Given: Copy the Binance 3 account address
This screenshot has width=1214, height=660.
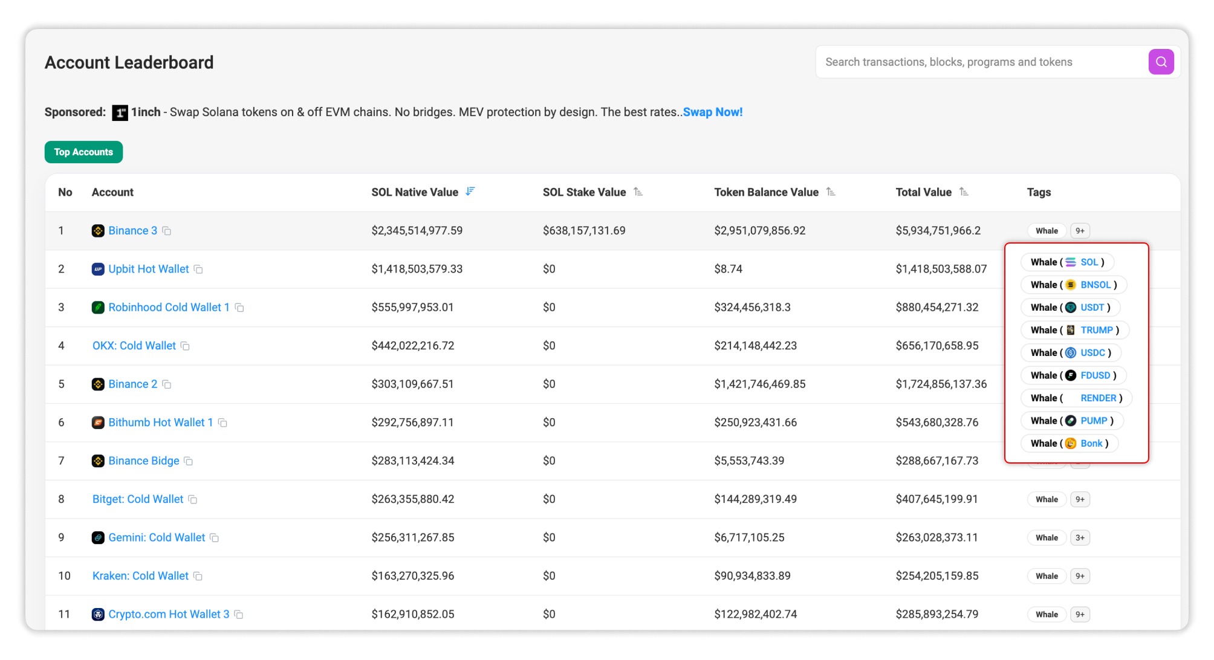Looking at the screenshot, I should point(167,231).
